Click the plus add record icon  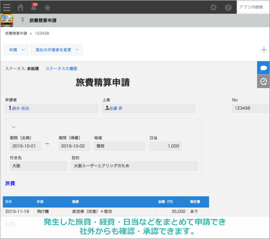click(x=264, y=50)
